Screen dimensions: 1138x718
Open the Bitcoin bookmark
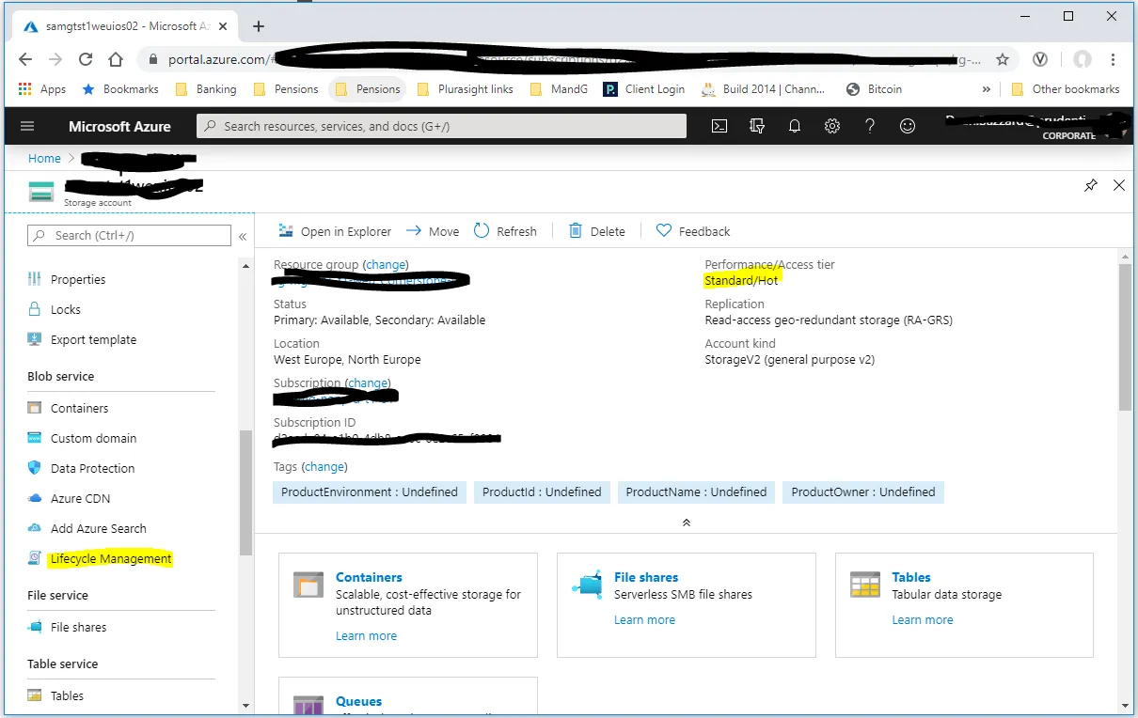(875, 89)
